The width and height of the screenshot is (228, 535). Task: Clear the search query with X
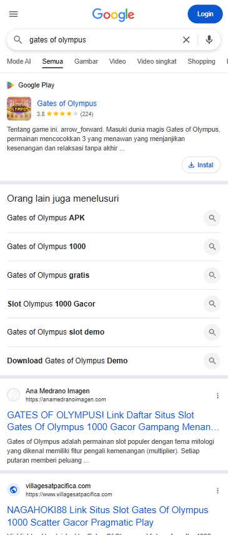click(x=186, y=40)
